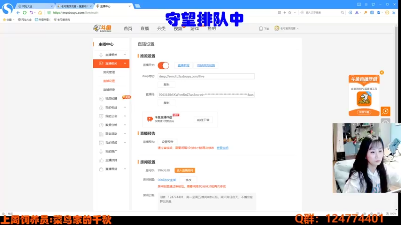Click the phone download icon in Douyu header
Screen dimensions: 401x225
(x=261, y=29)
